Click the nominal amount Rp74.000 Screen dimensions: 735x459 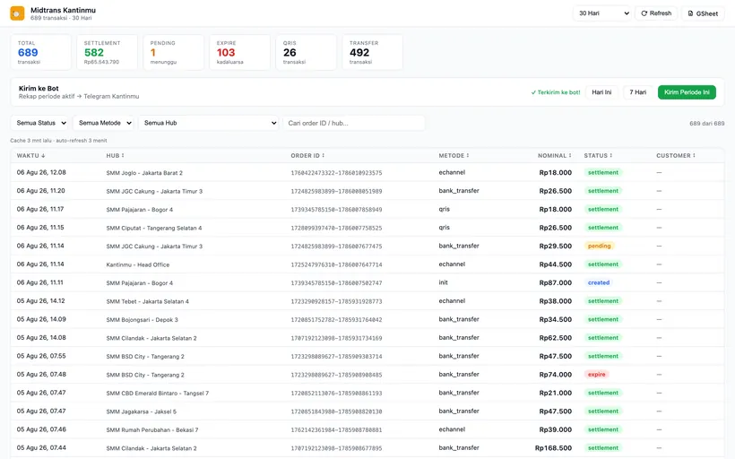pyautogui.click(x=556, y=375)
